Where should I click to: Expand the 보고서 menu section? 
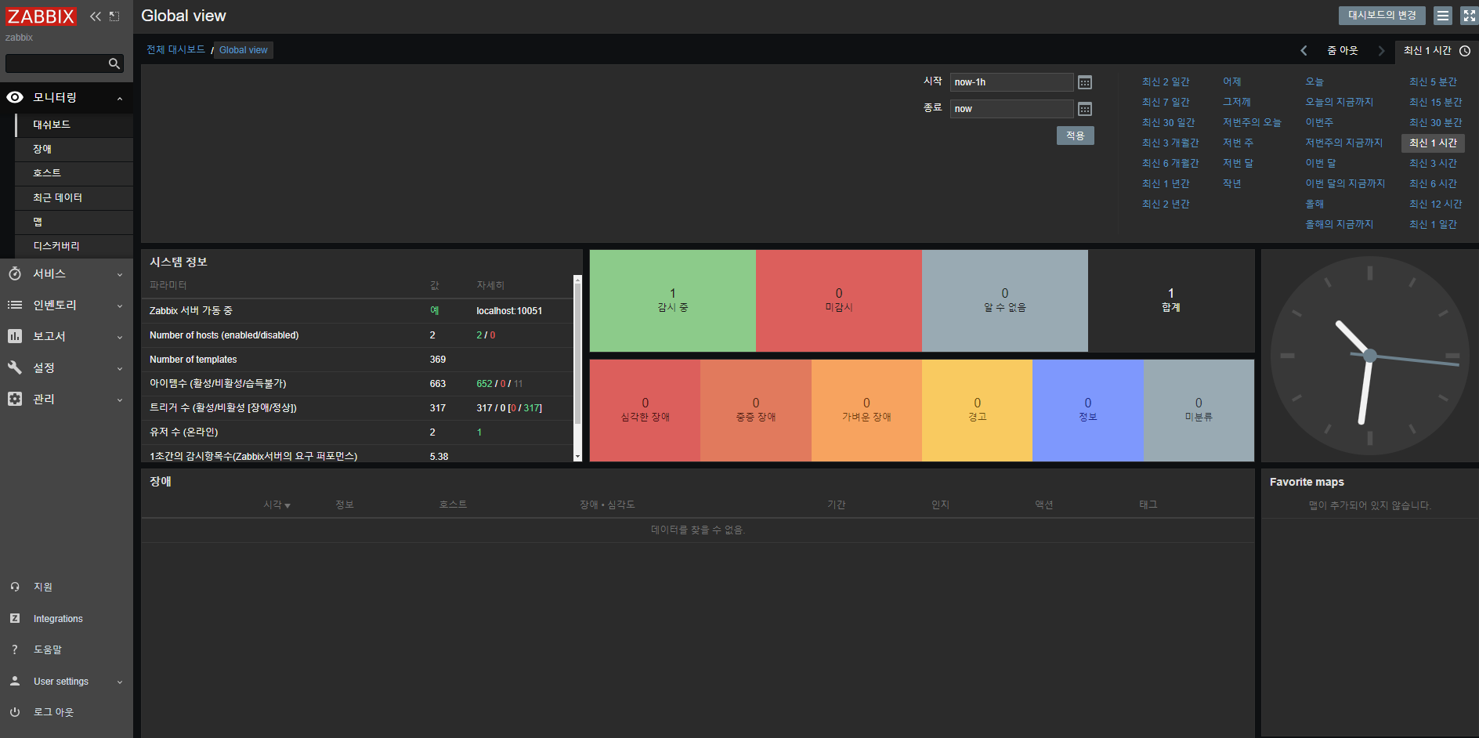point(120,337)
